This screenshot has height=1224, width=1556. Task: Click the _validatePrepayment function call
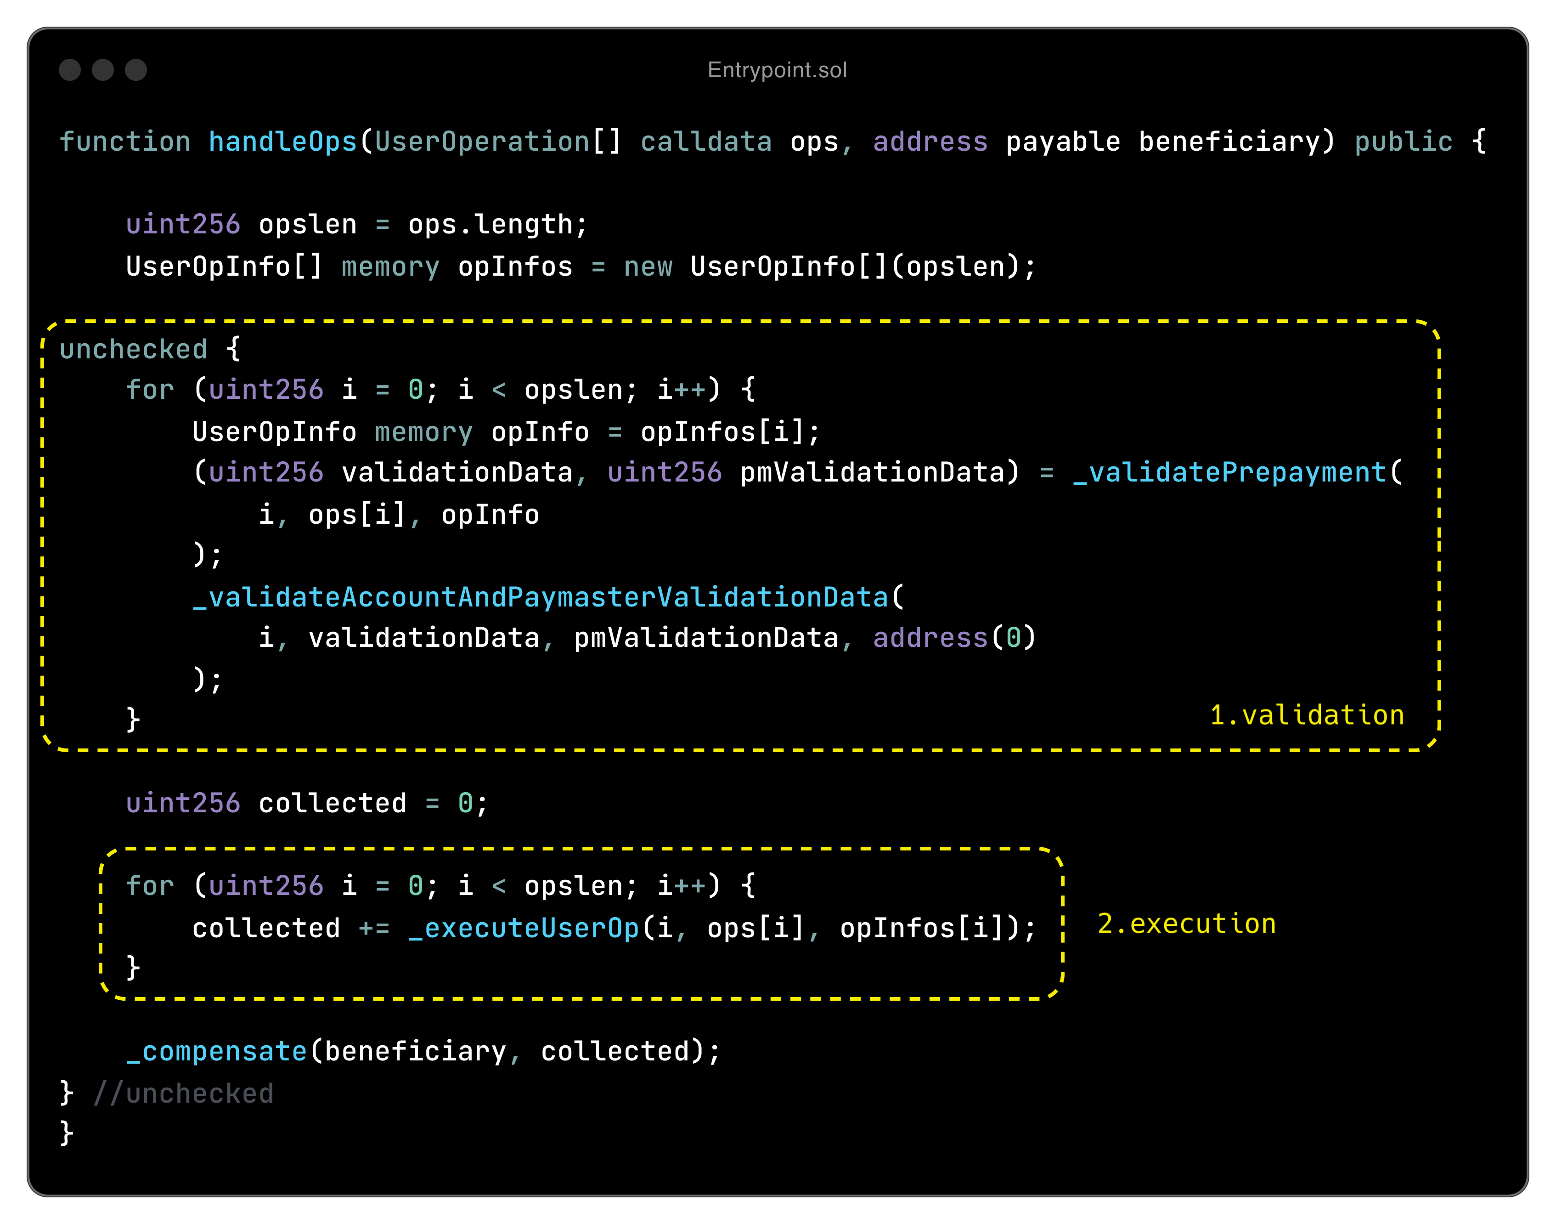tap(1229, 472)
